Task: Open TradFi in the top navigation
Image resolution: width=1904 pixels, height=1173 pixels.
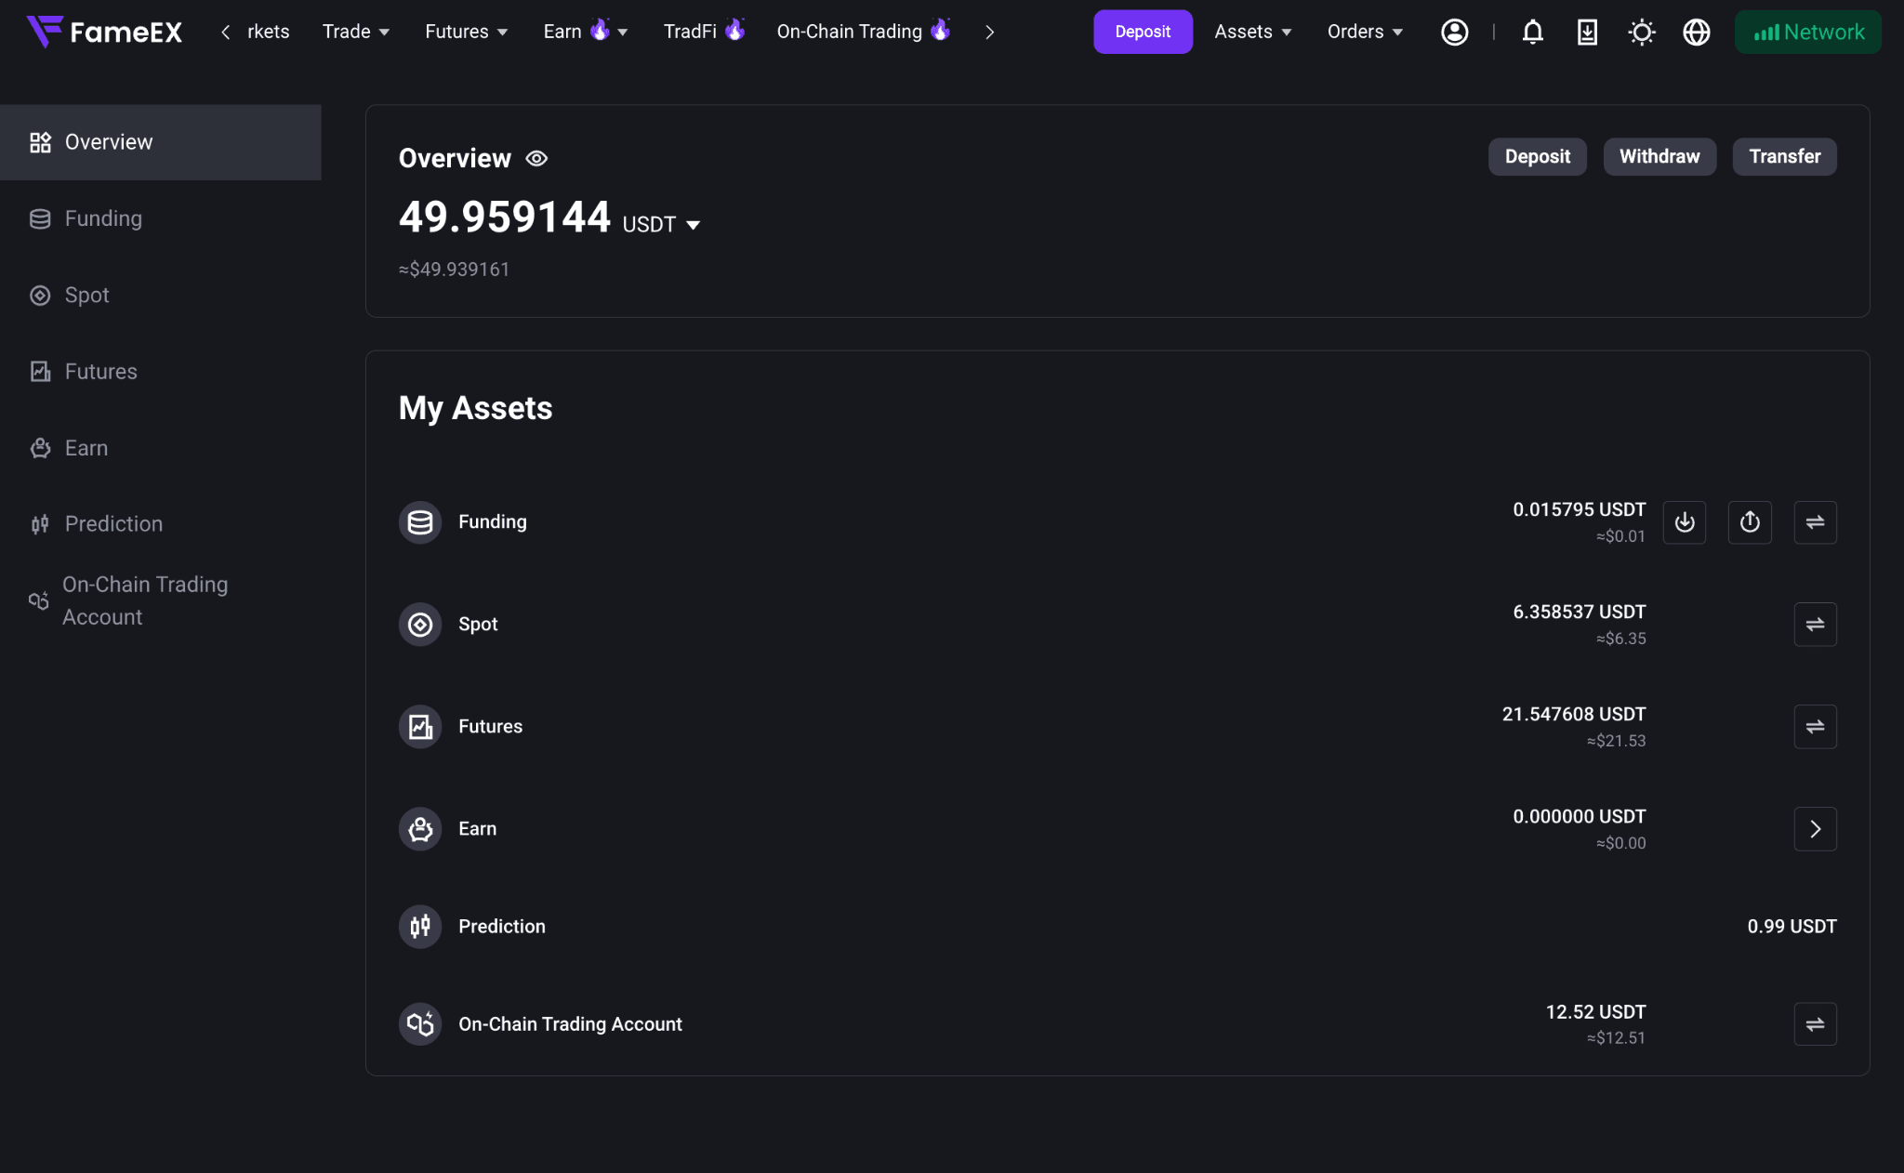Action: coord(705,32)
